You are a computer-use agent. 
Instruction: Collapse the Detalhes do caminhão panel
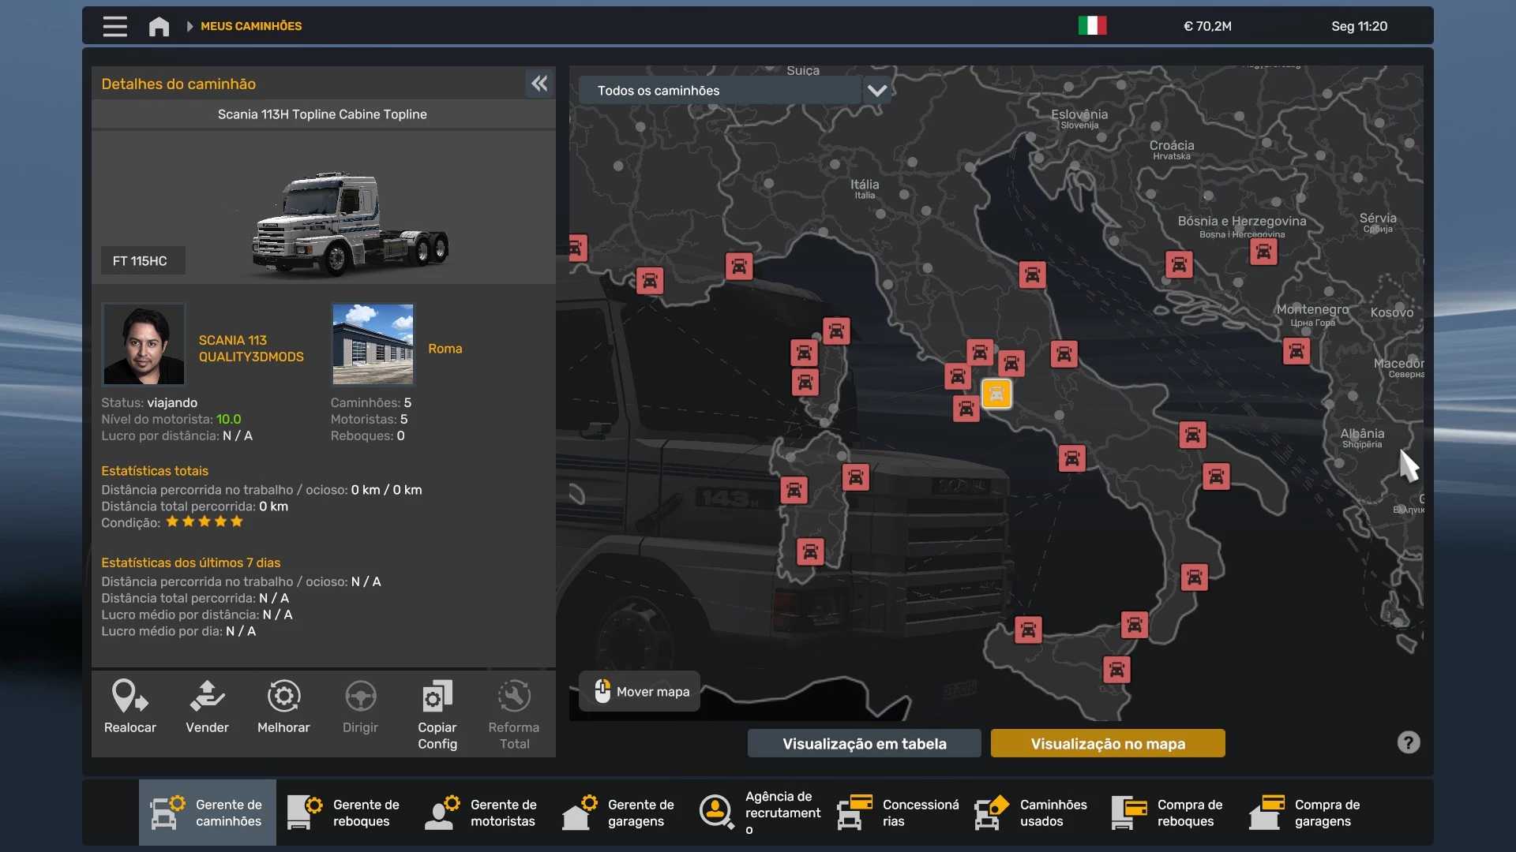(x=539, y=84)
